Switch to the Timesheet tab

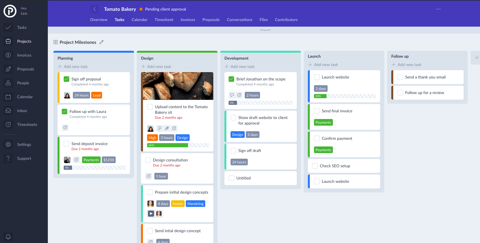point(164,20)
